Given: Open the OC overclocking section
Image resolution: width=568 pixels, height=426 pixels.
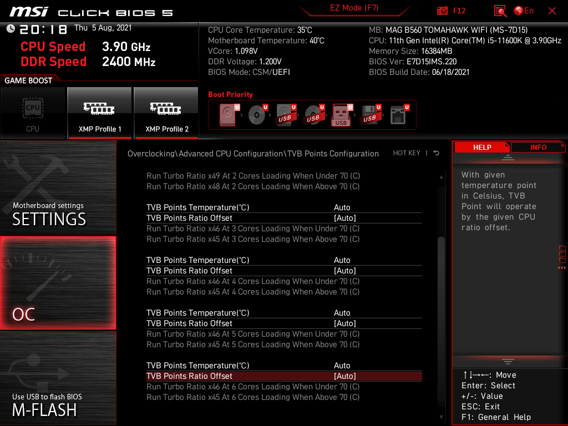Looking at the screenshot, I should [x=58, y=283].
